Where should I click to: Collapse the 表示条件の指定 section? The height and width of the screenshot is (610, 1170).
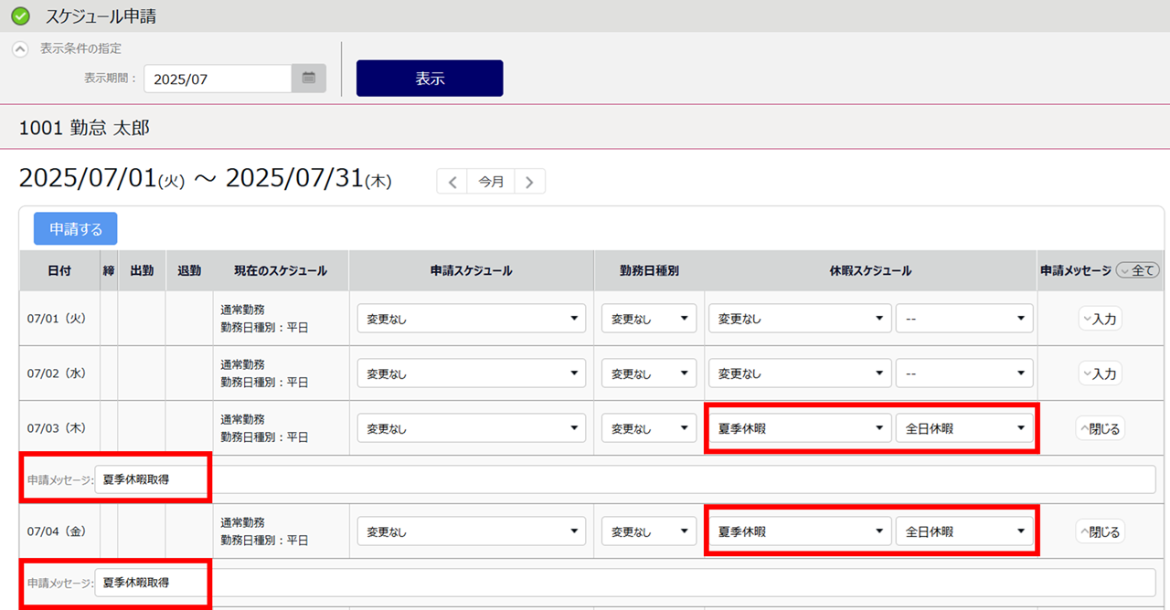[x=19, y=49]
